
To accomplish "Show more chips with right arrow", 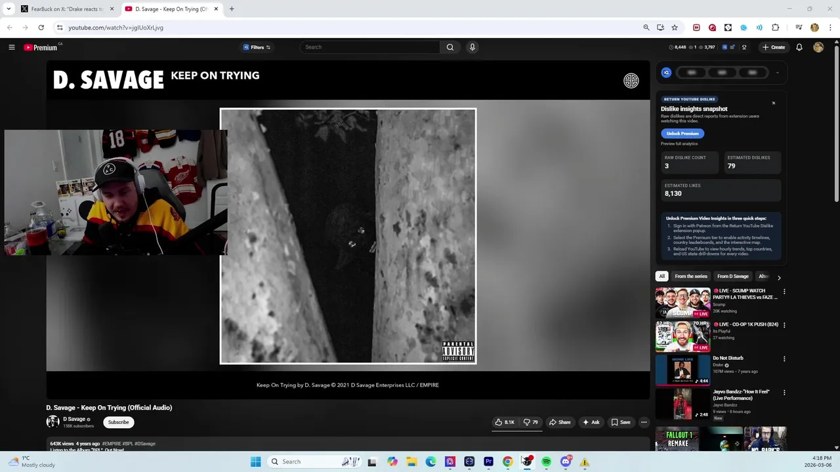I will (779, 277).
